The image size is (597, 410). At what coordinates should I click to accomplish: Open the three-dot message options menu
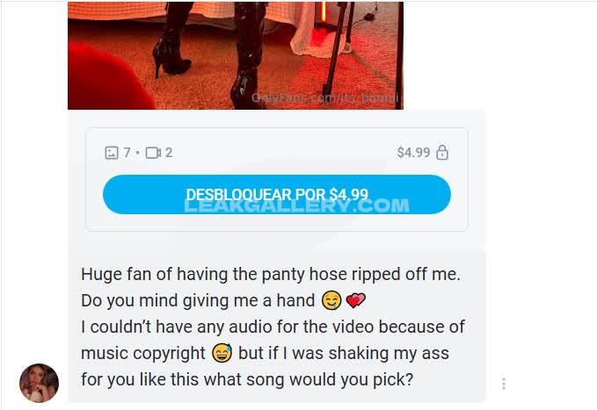(x=503, y=384)
